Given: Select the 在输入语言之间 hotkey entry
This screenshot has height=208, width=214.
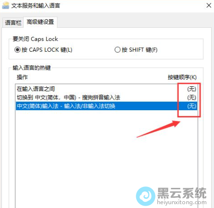Looking at the screenshot, I should point(107,89).
